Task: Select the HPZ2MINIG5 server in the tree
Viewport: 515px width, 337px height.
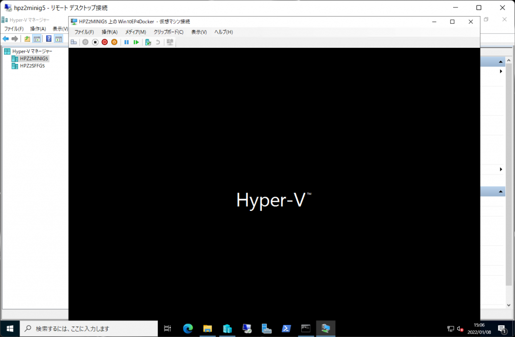Action: click(x=34, y=58)
